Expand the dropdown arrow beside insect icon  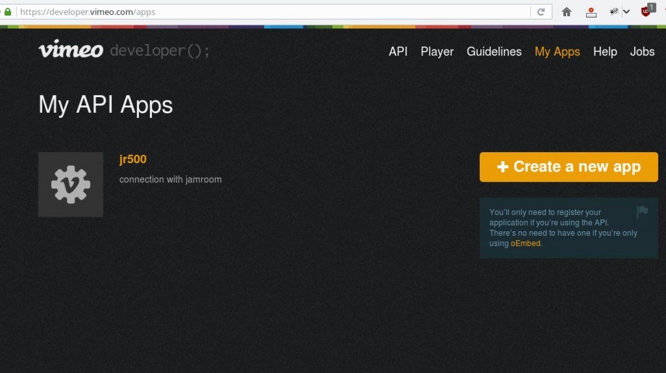pos(626,12)
